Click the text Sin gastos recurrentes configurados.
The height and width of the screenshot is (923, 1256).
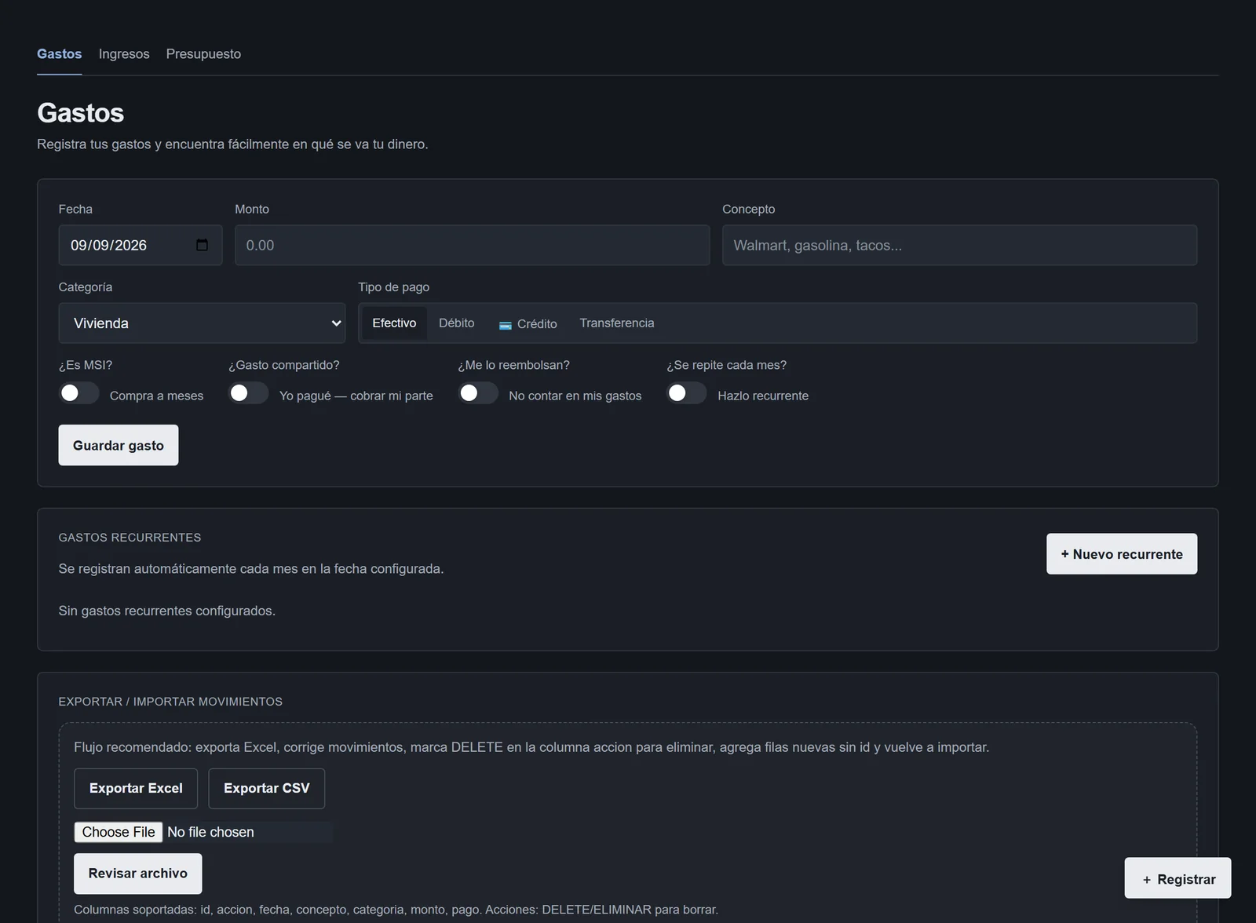tap(167, 611)
